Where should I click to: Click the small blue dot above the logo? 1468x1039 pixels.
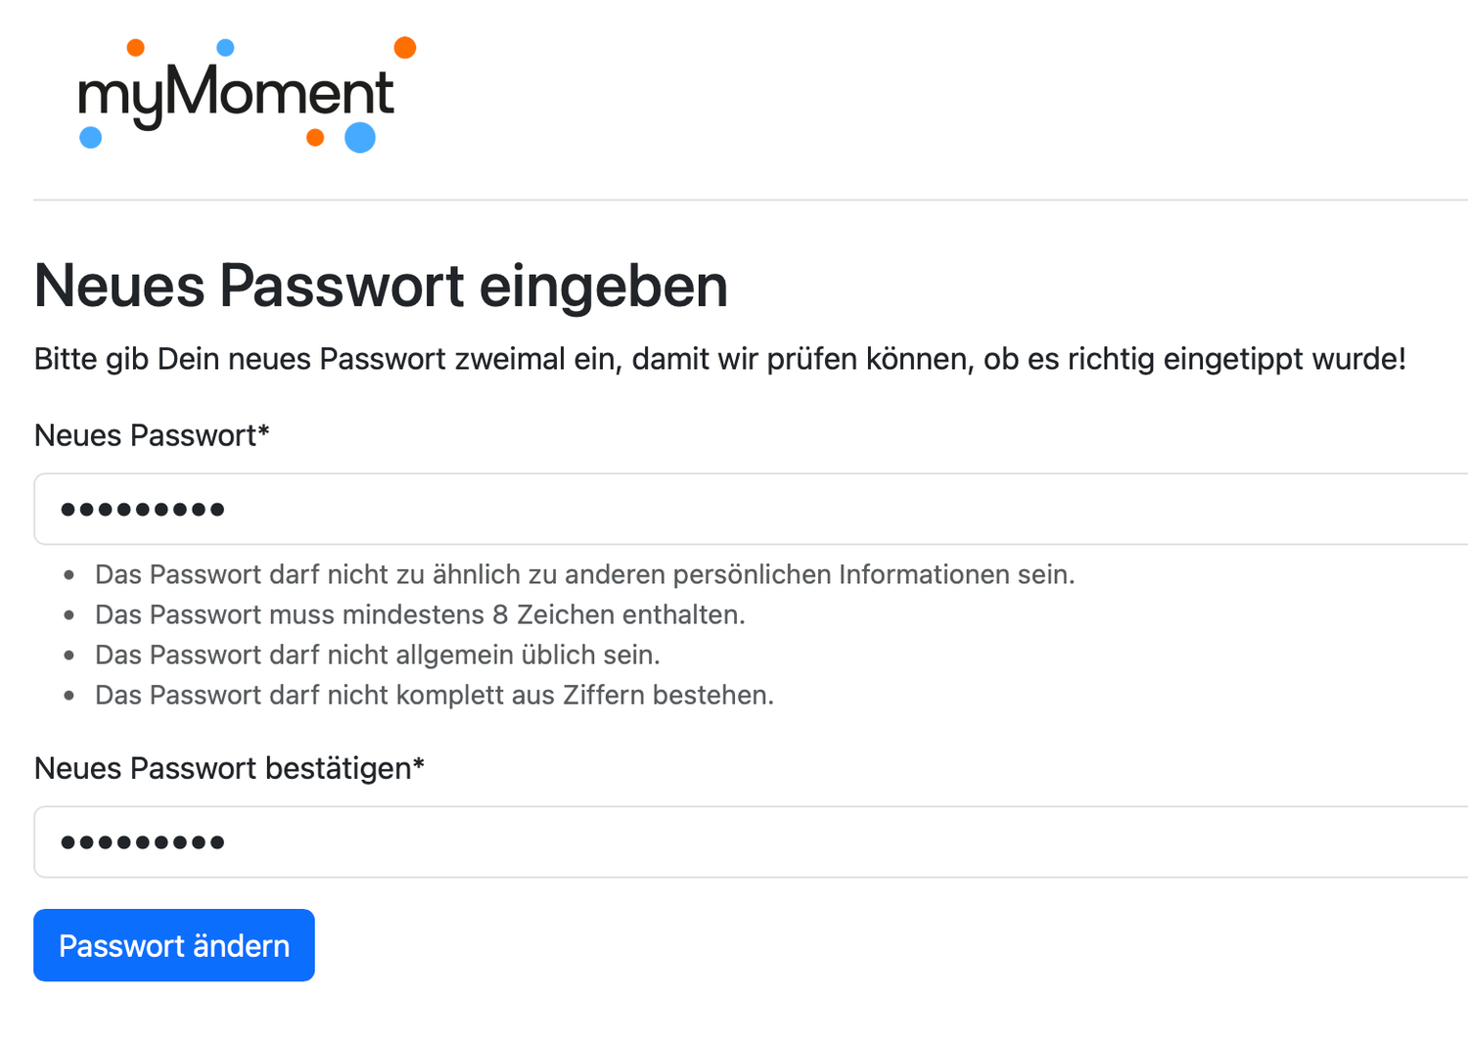pyautogui.click(x=225, y=47)
